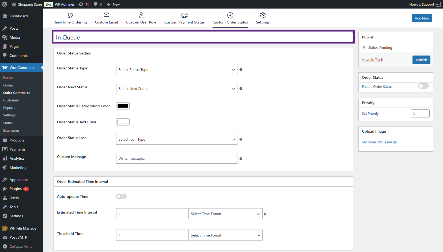Image resolution: width=443 pixels, height=252 pixels.
Task: Click the Set Priority number field
Action: tap(420, 113)
